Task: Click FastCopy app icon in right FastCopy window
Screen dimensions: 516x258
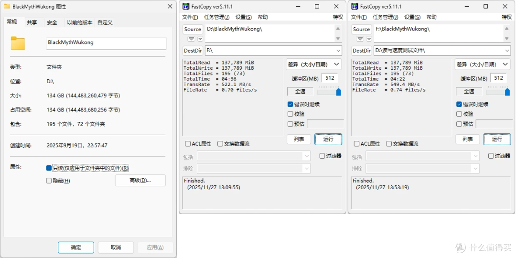Action: [x=355, y=7]
